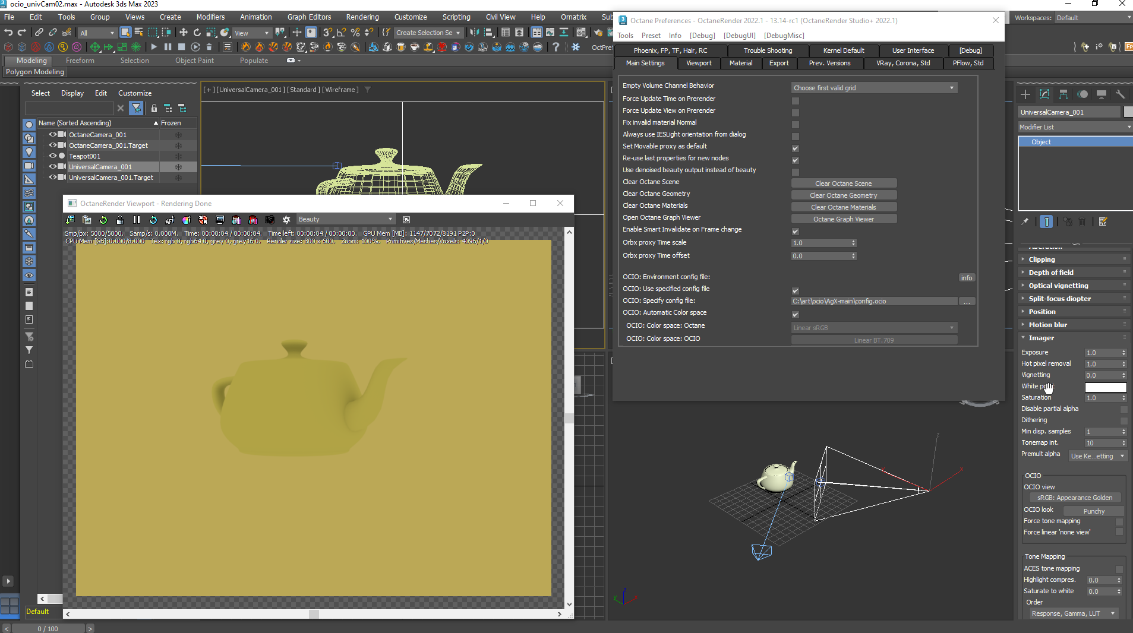Click the OCIO Specify config file path field
The height and width of the screenshot is (633, 1133).
(874, 302)
